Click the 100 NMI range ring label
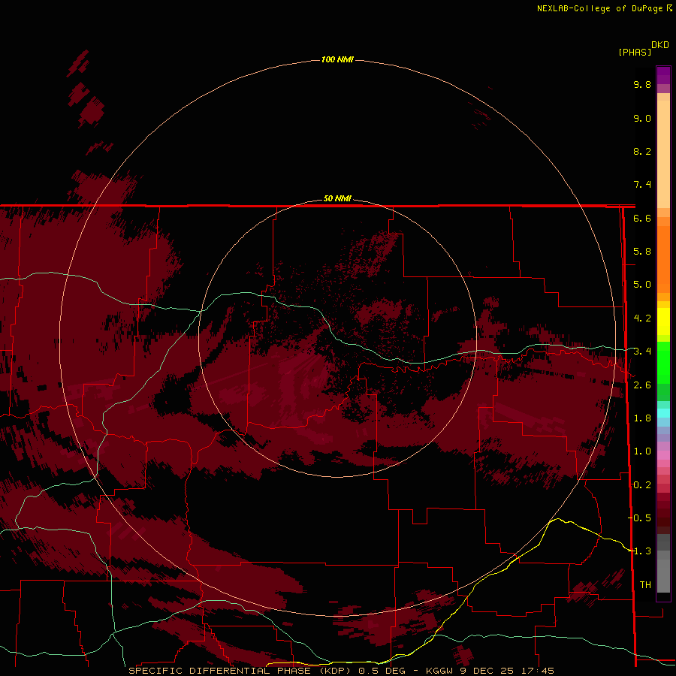Viewport: 676px width, 676px height. (x=337, y=59)
